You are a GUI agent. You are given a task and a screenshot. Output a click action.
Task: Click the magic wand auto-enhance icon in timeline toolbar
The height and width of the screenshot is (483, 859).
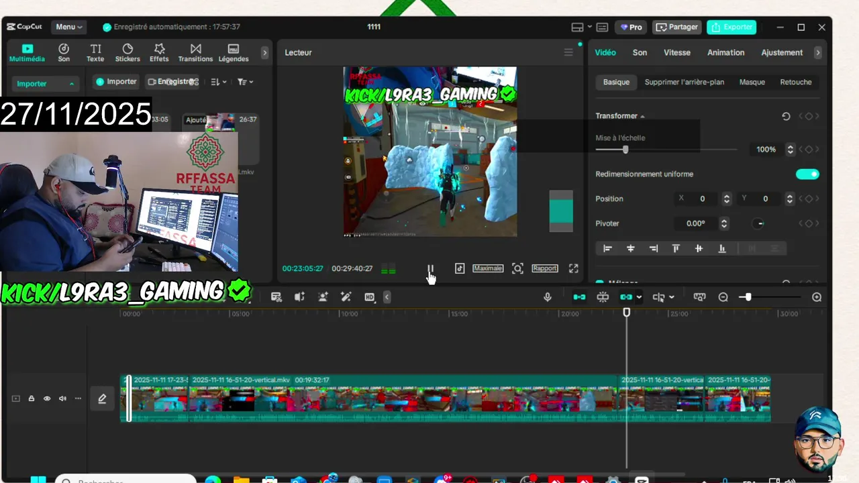[346, 297]
